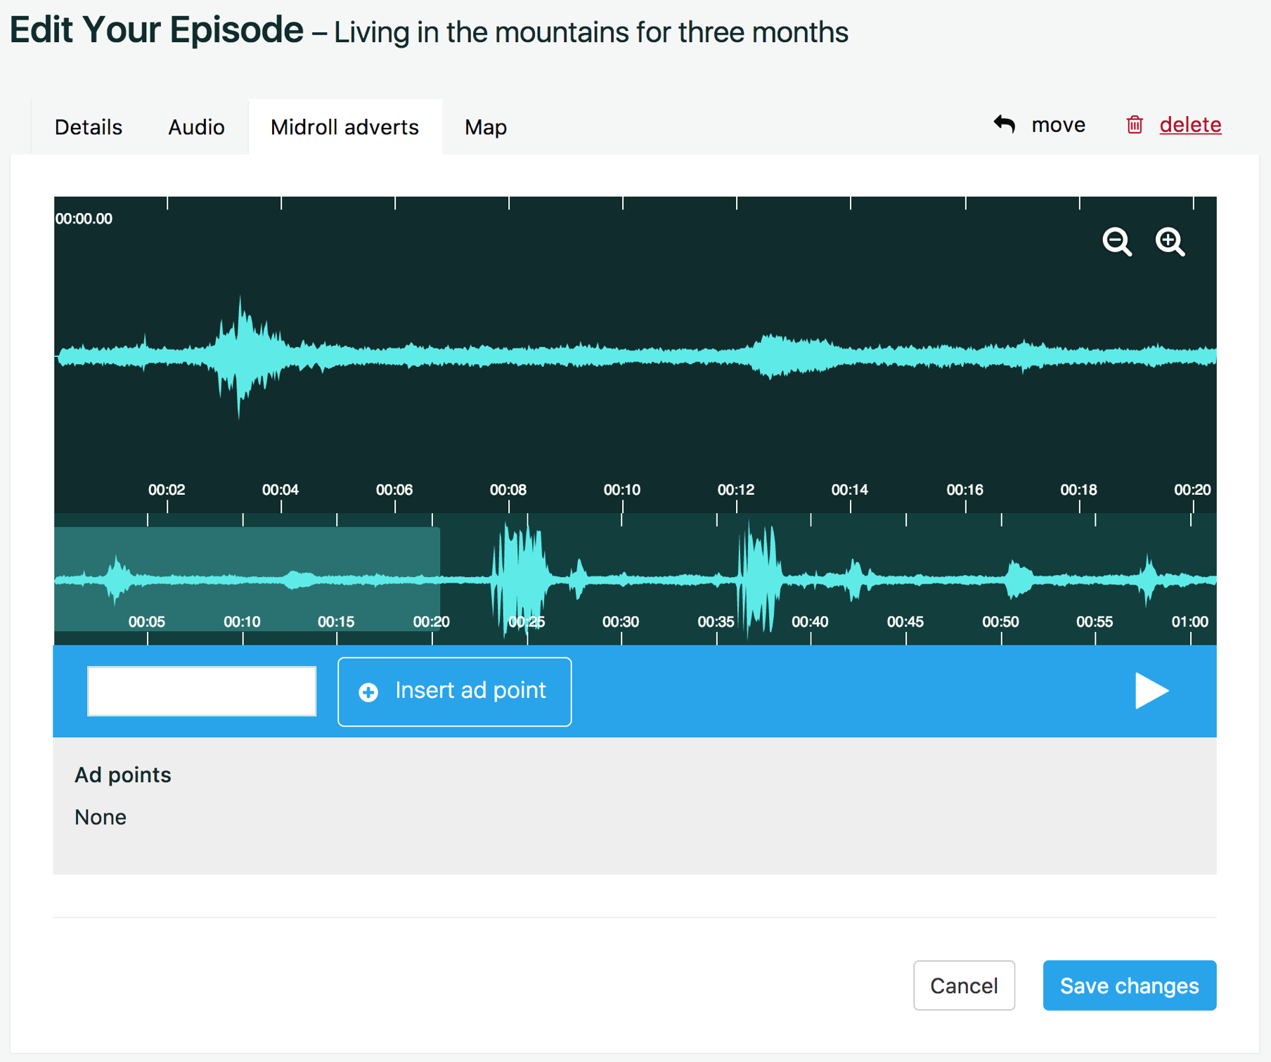
Task: Click the 01:00 marker on overview waveform
Action: (1190, 622)
